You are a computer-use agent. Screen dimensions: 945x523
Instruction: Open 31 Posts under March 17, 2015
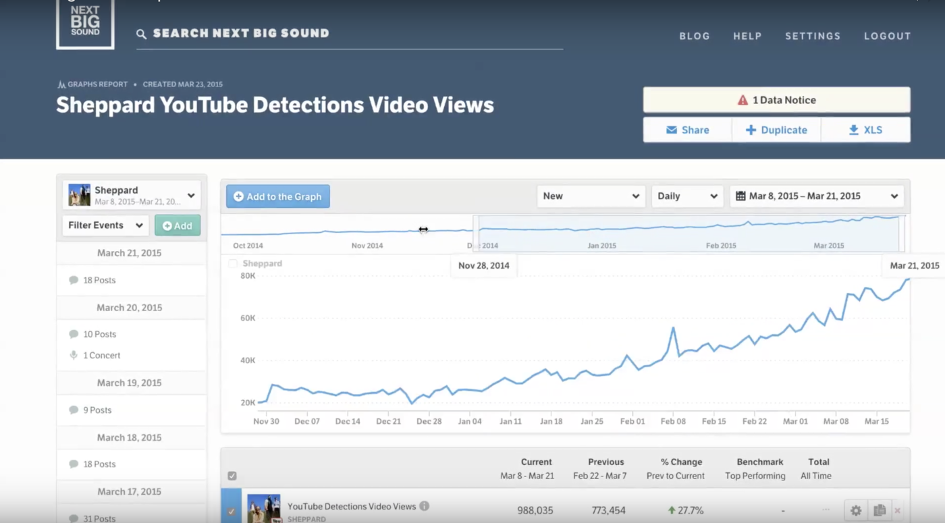pos(99,518)
